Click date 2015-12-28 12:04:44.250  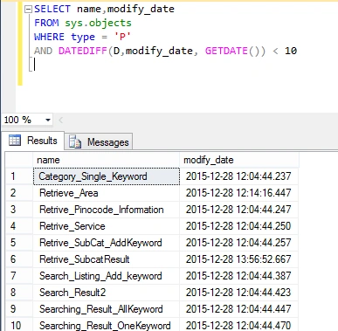(x=239, y=226)
